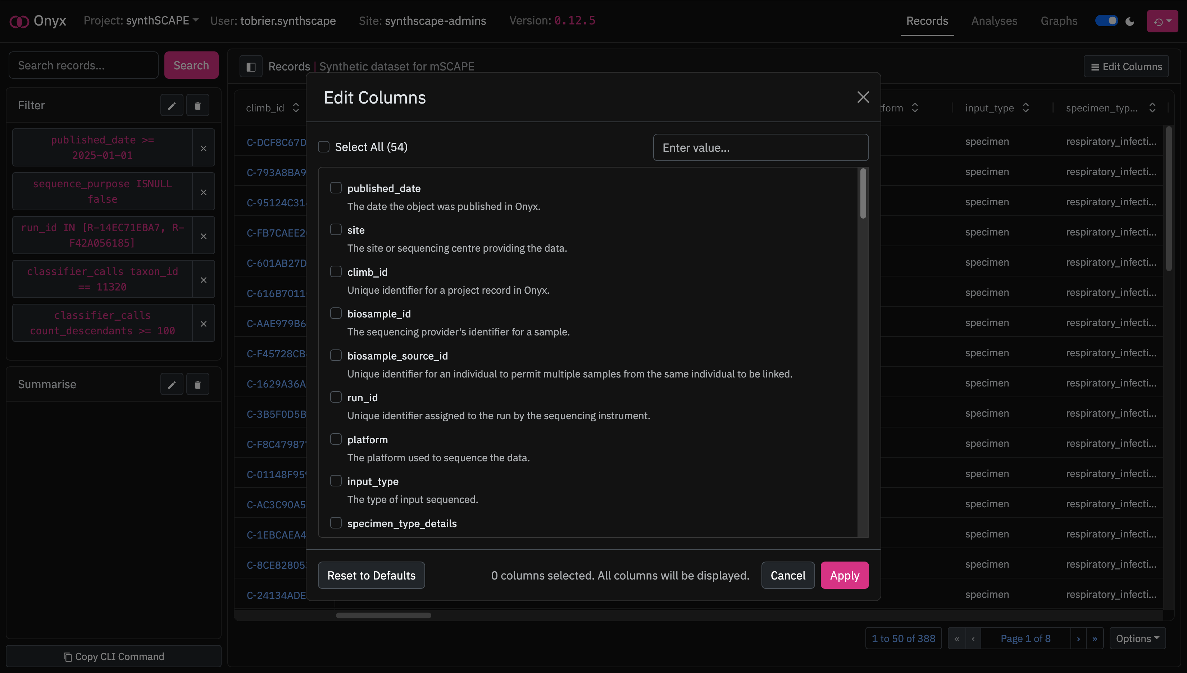Remove the run_id IN filter
The height and width of the screenshot is (673, 1187).
pos(204,236)
